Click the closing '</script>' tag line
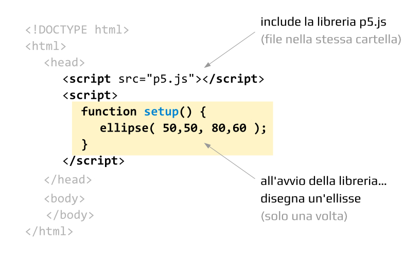This screenshot has width=420, height=260. 94,161
